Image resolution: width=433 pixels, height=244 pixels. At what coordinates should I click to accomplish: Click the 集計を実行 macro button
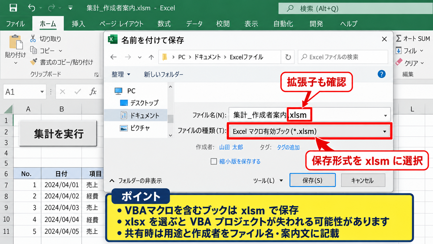coord(58,134)
